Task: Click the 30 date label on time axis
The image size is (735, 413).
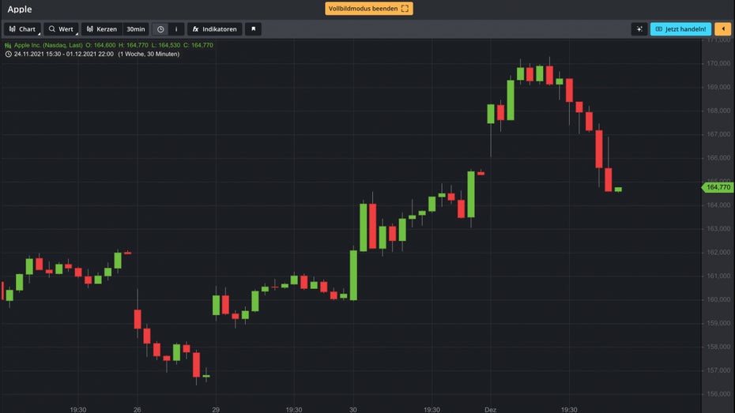Action: [x=352, y=409]
